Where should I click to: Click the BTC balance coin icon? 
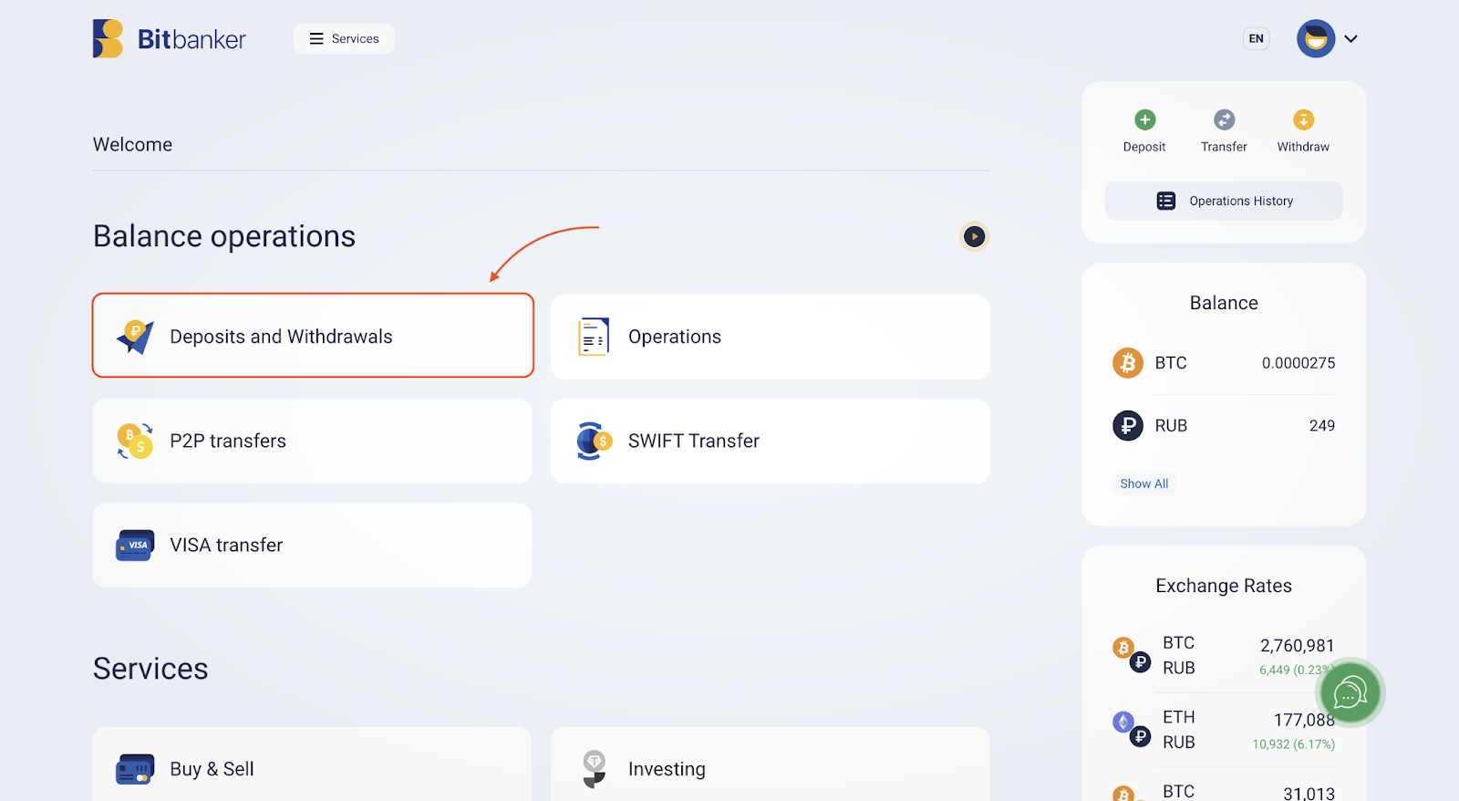(x=1128, y=363)
